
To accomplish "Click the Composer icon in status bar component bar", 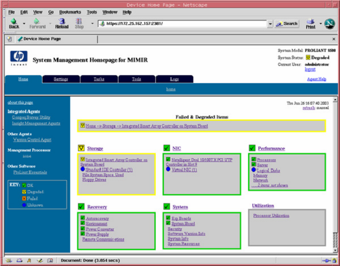I will click(40, 261).
